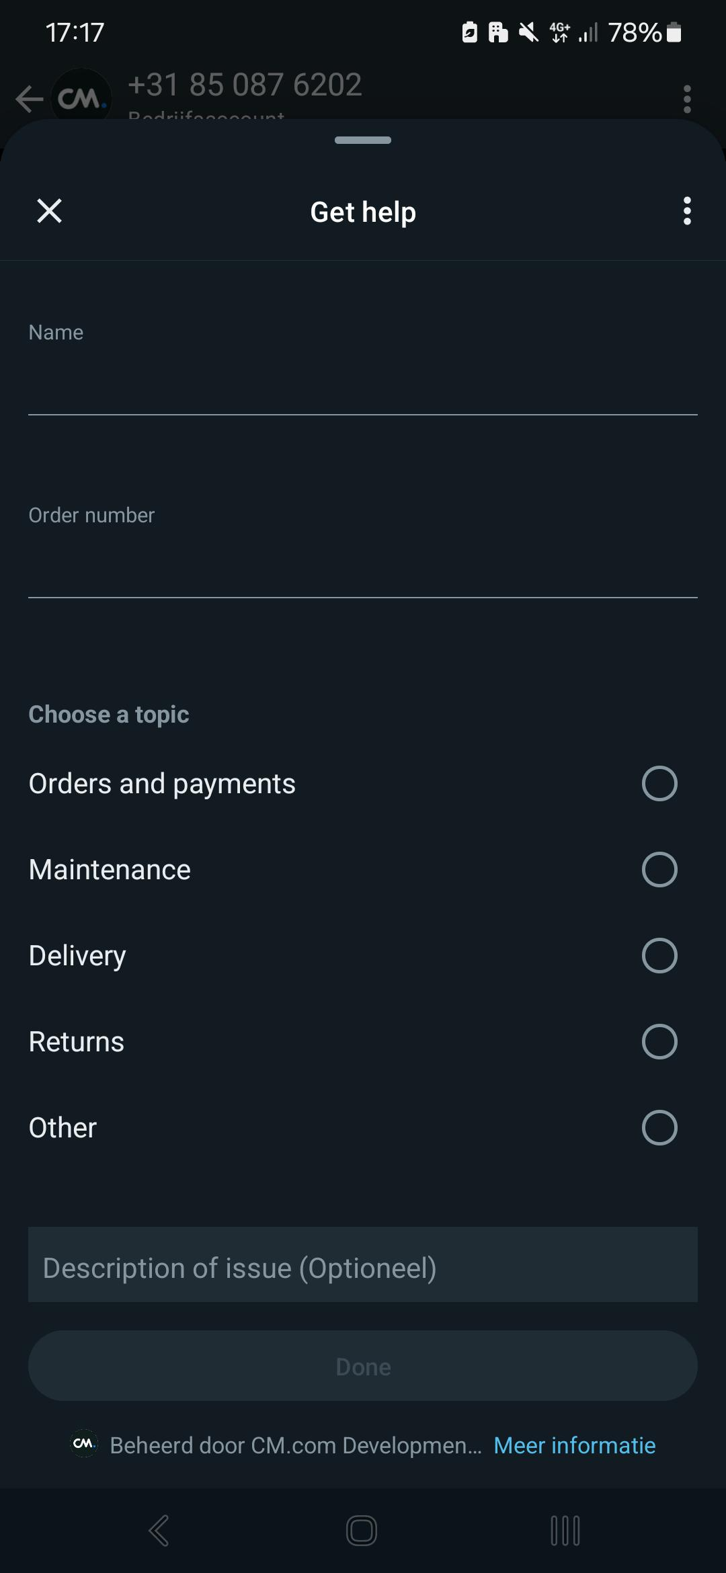Tap the chat back arrow

[29, 99]
